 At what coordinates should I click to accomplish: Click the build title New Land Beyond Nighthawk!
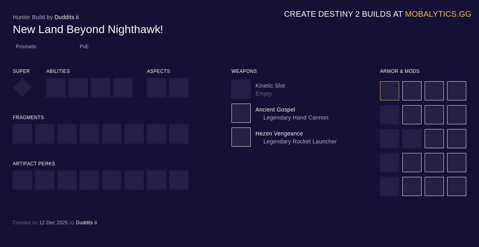click(88, 29)
